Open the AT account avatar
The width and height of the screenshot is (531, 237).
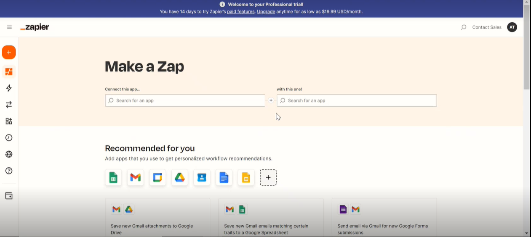pos(512,27)
